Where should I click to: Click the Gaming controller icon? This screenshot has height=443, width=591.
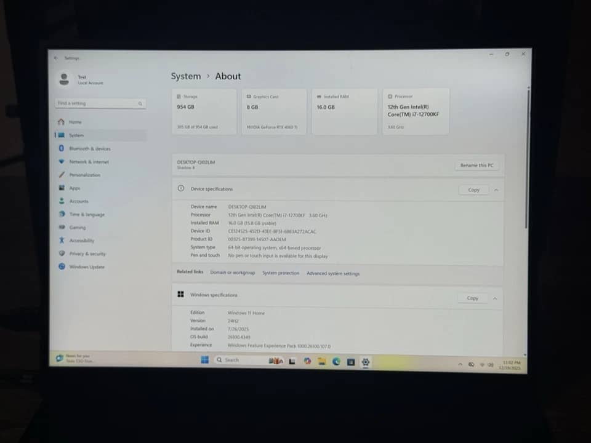click(x=62, y=227)
